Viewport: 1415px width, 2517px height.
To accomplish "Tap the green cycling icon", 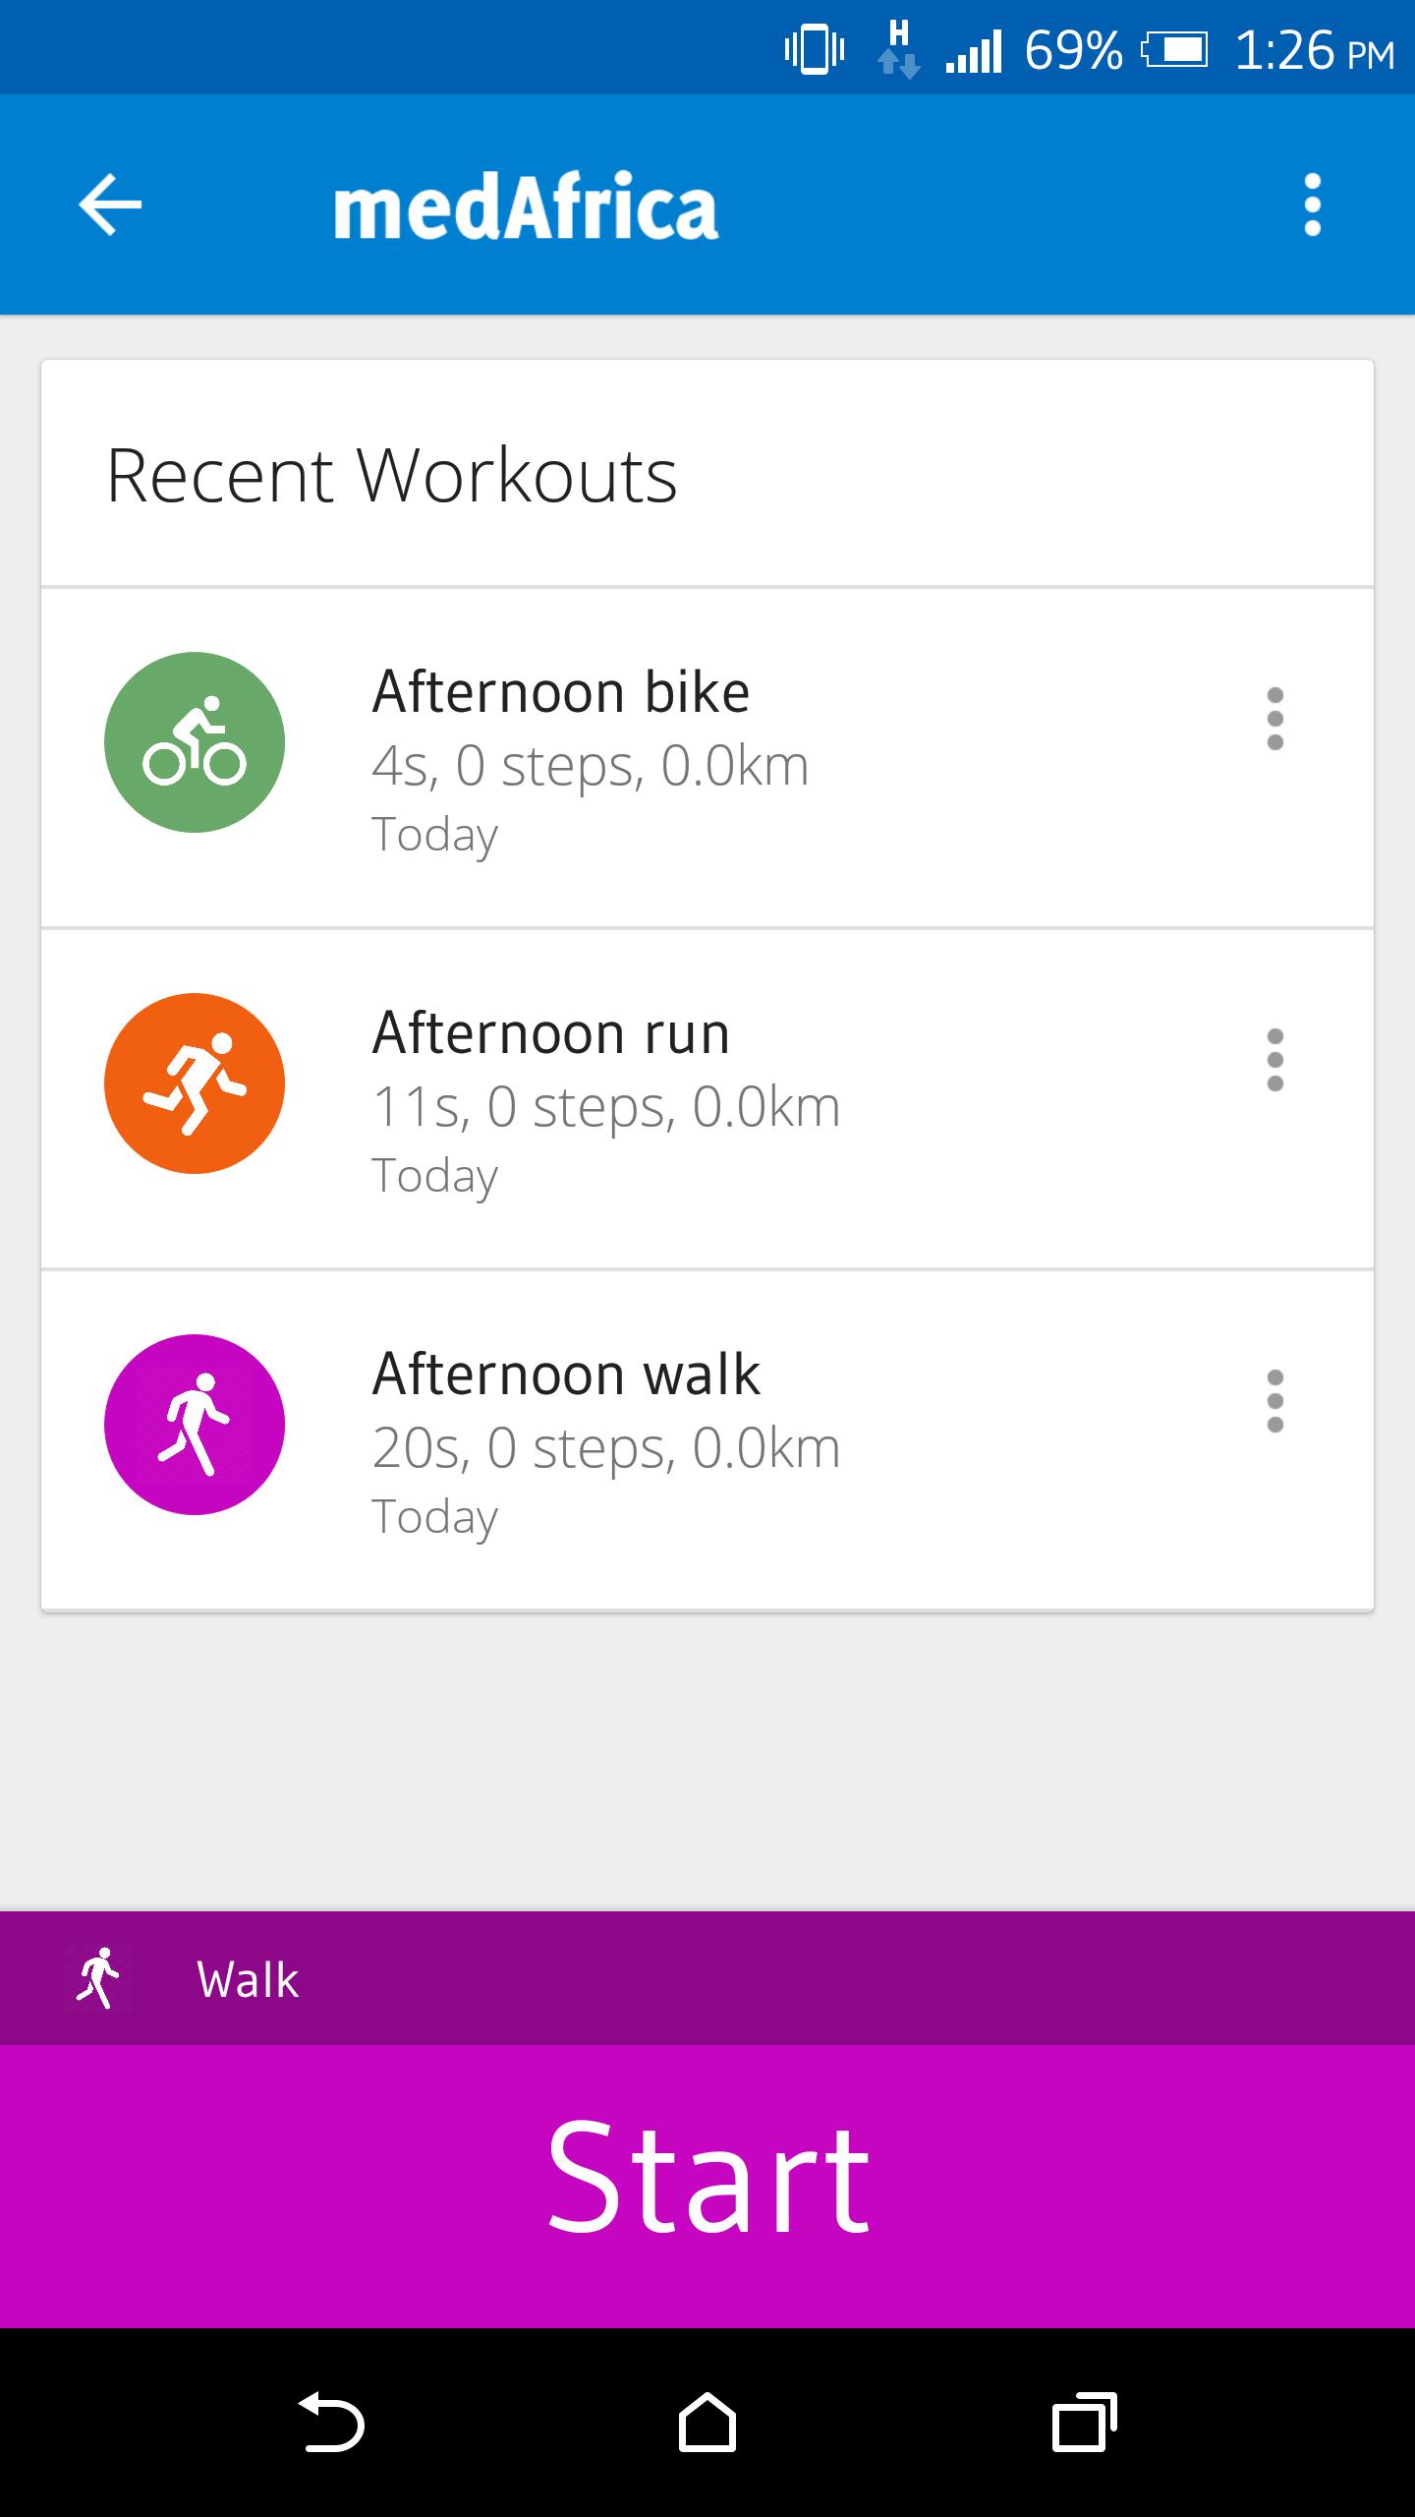I will [x=195, y=742].
